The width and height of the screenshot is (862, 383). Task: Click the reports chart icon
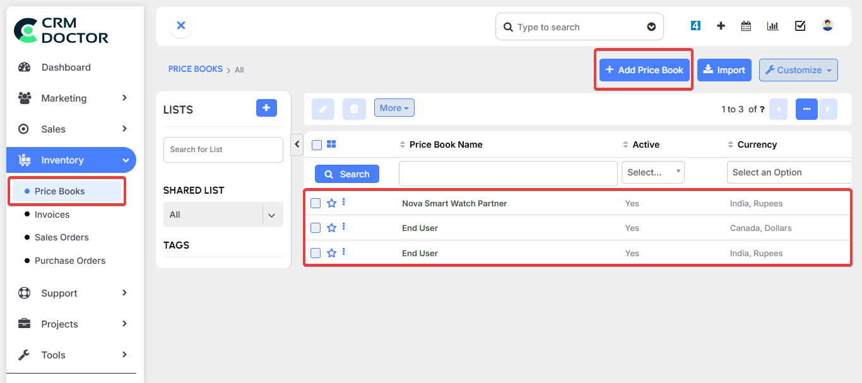pyautogui.click(x=772, y=26)
